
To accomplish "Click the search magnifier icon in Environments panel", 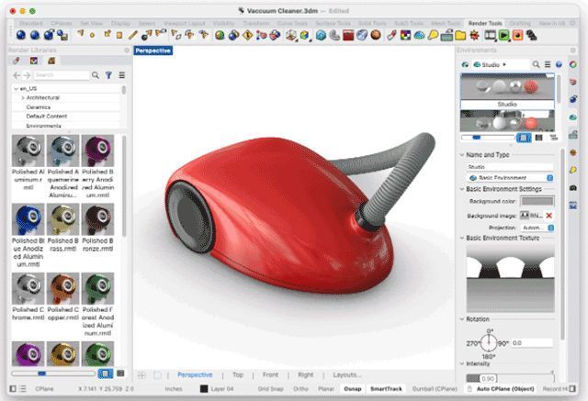I will 537,65.
